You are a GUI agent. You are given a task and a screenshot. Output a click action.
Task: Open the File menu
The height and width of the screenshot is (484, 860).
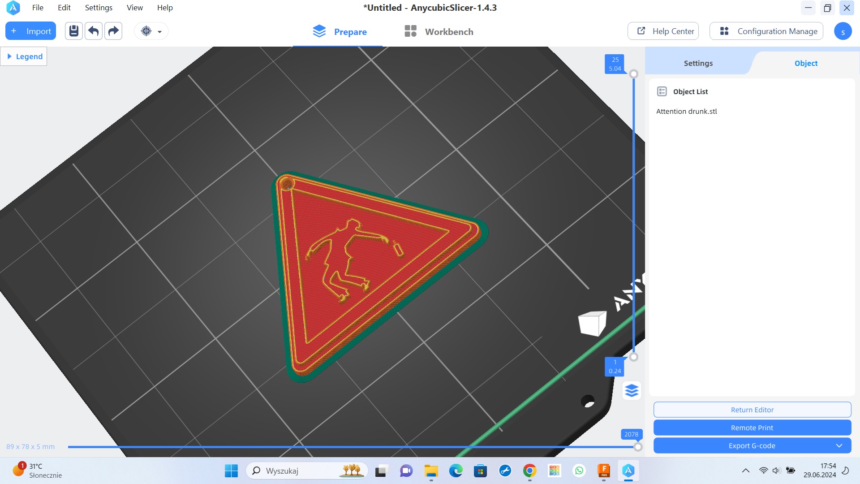coord(38,8)
